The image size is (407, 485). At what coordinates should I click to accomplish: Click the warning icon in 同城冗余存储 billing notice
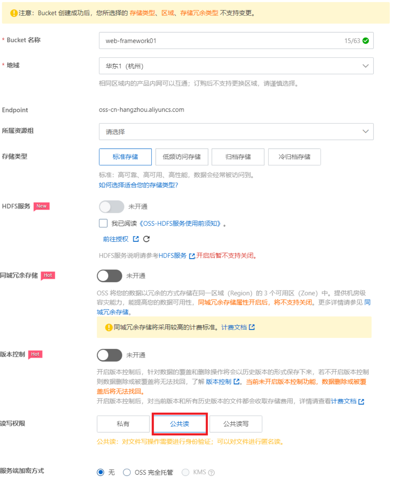coord(109,327)
